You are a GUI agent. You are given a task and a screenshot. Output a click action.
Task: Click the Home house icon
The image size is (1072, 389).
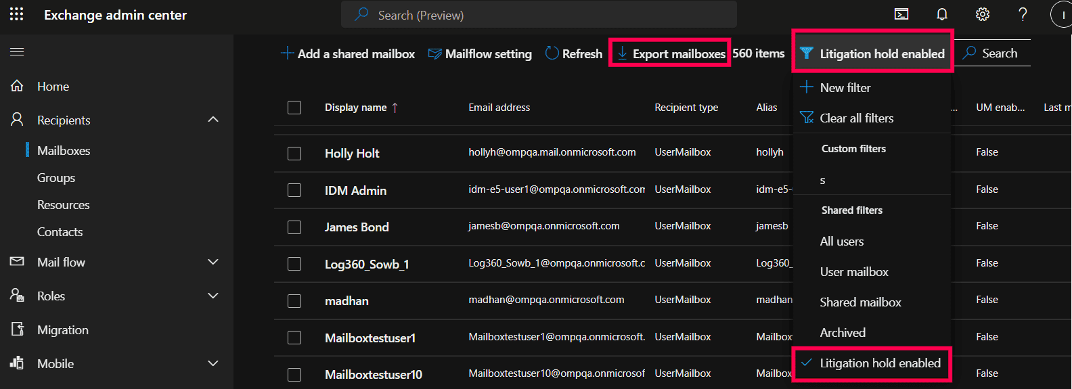click(x=18, y=86)
